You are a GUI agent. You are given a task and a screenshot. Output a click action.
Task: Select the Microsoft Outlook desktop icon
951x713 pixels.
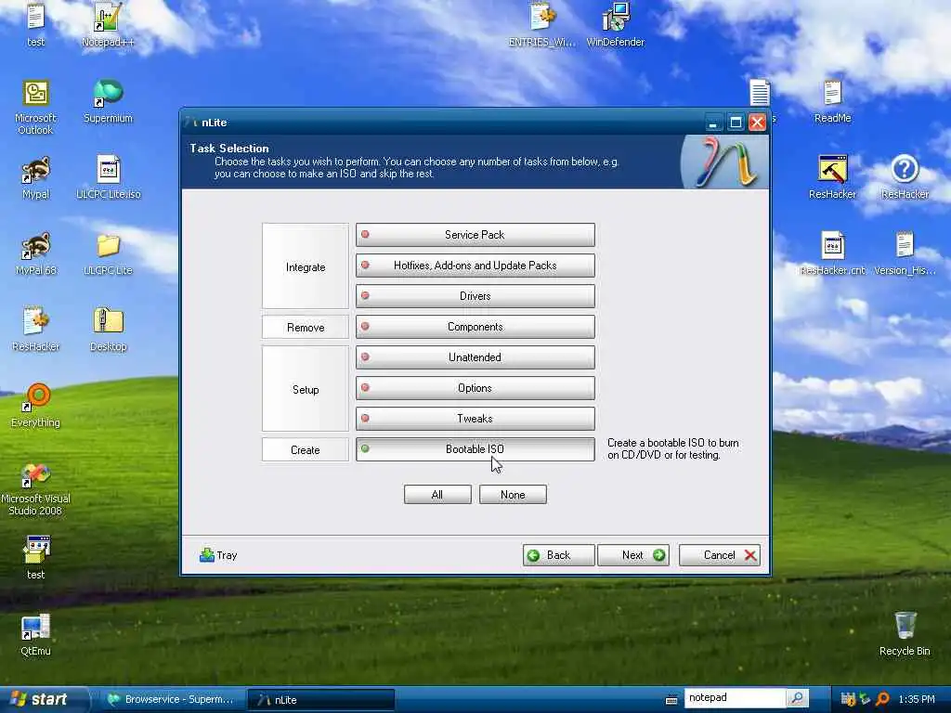[x=36, y=108]
